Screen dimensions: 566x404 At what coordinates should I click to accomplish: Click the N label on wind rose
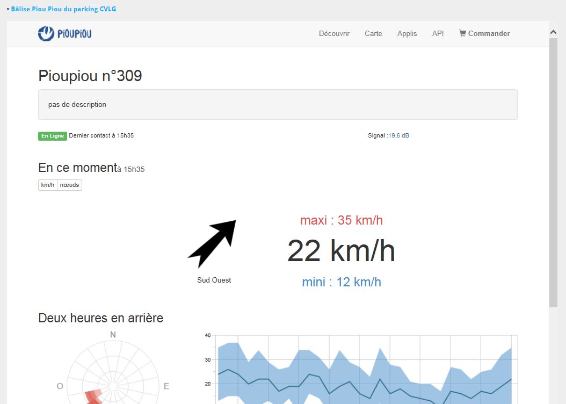click(x=113, y=335)
